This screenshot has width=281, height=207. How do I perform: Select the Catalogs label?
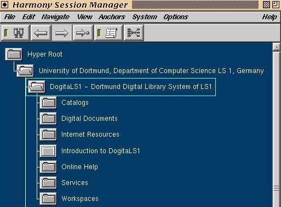[75, 103]
